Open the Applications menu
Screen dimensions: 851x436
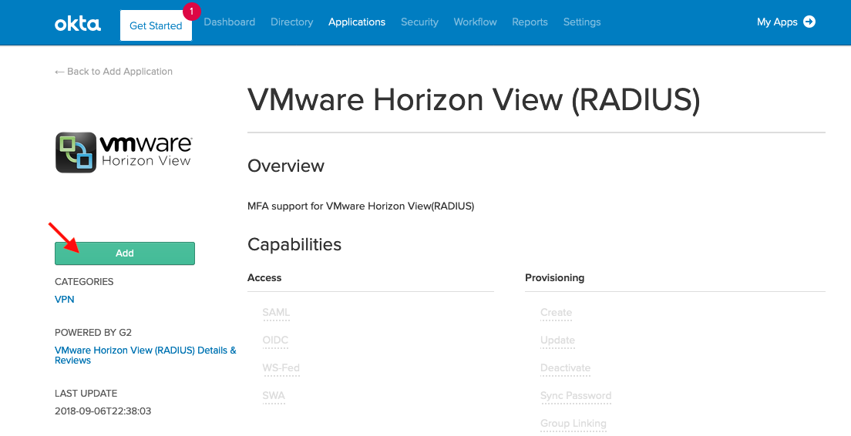click(x=357, y=22)
